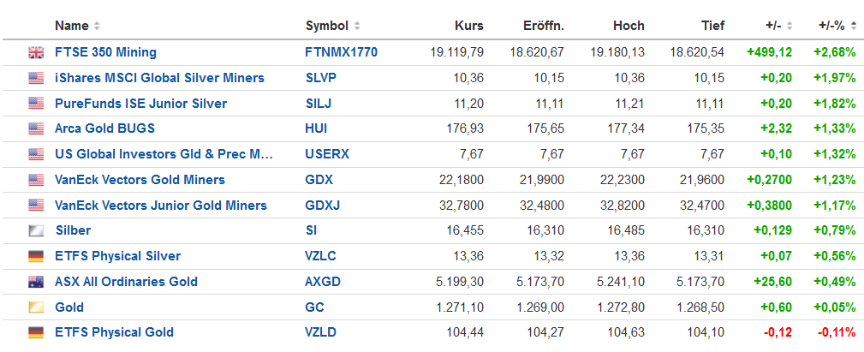864x352 pixels.
Task: Click the Kurs column header
Action: coord(468,26)
